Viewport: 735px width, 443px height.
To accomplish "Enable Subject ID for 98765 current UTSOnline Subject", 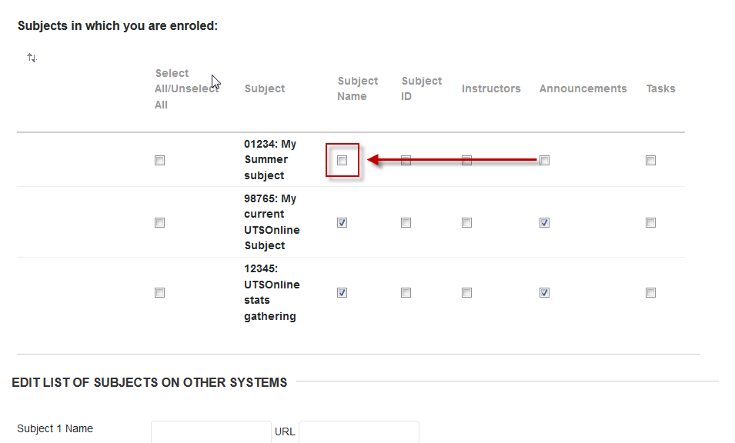I will (406, 223).
